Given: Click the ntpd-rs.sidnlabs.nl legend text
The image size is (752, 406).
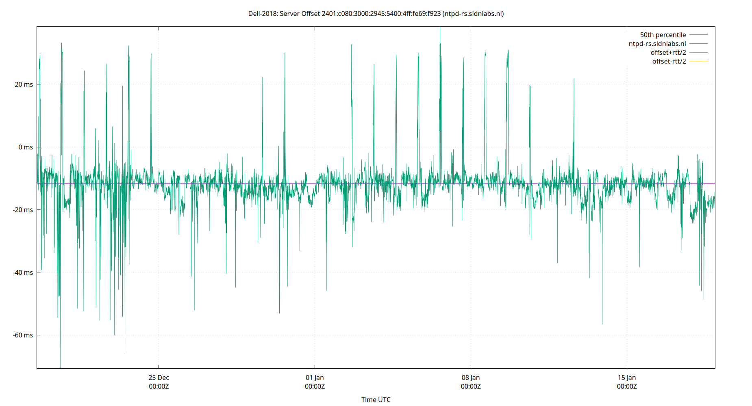Looking at the screenshot, I should 657,43.
